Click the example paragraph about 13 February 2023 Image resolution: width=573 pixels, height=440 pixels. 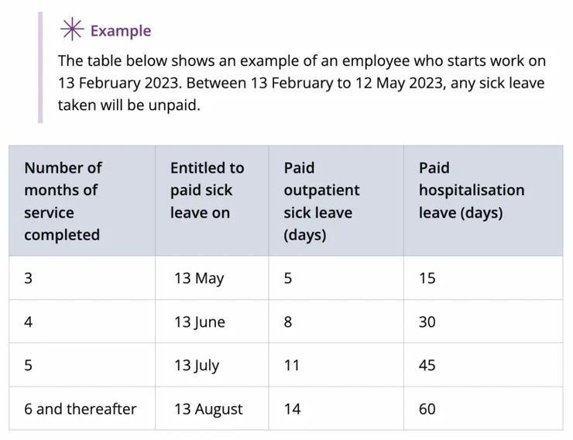301,83
